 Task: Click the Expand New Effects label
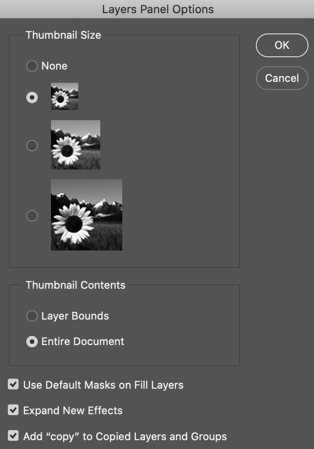[73, 410]
